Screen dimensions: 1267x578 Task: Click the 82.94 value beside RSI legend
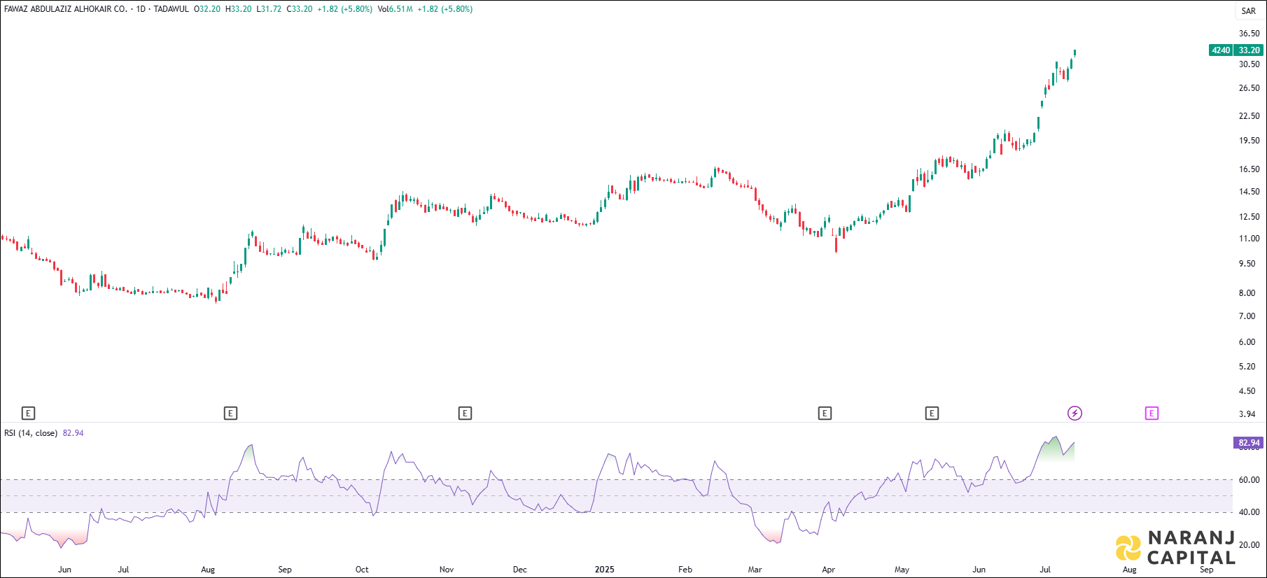pyautogui.click(x=73, y=433)
